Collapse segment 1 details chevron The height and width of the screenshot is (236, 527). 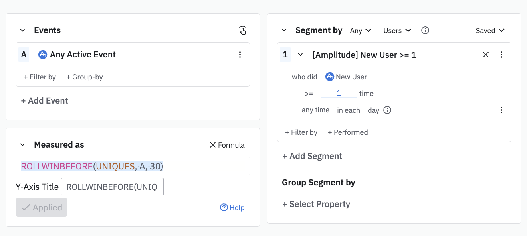pos(301,55)
